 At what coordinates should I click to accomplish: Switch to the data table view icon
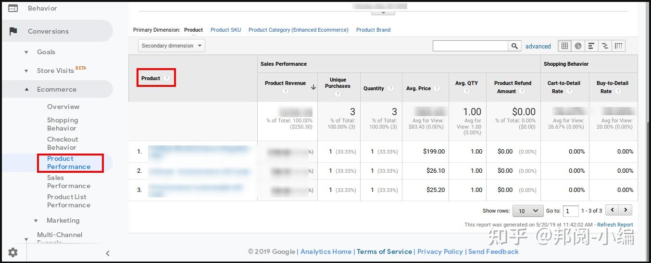564,46
